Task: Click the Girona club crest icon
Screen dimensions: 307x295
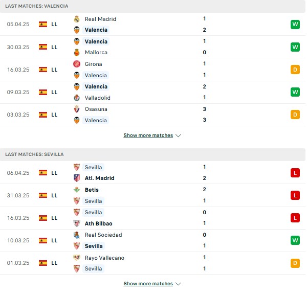Action: (77, 64)
